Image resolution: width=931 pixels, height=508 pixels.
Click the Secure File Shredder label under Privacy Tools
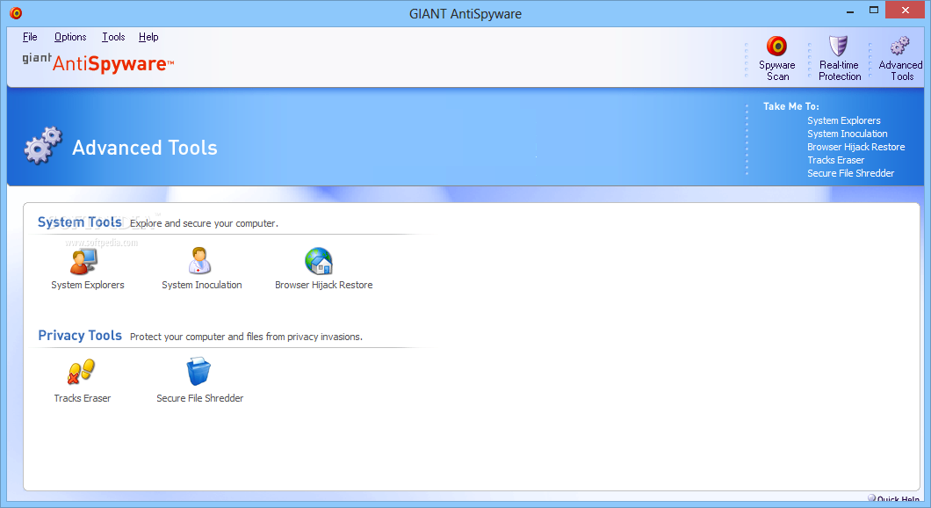pos(200,398)
